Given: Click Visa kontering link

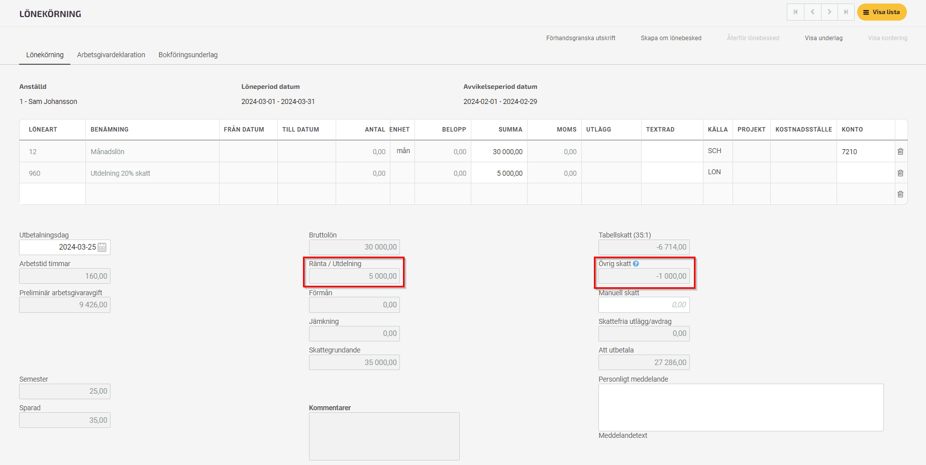Looking at the screenshot, I should [x=887, y=38].
